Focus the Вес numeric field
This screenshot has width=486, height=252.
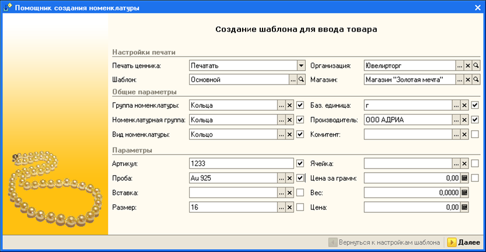click(x=412, y=193)
